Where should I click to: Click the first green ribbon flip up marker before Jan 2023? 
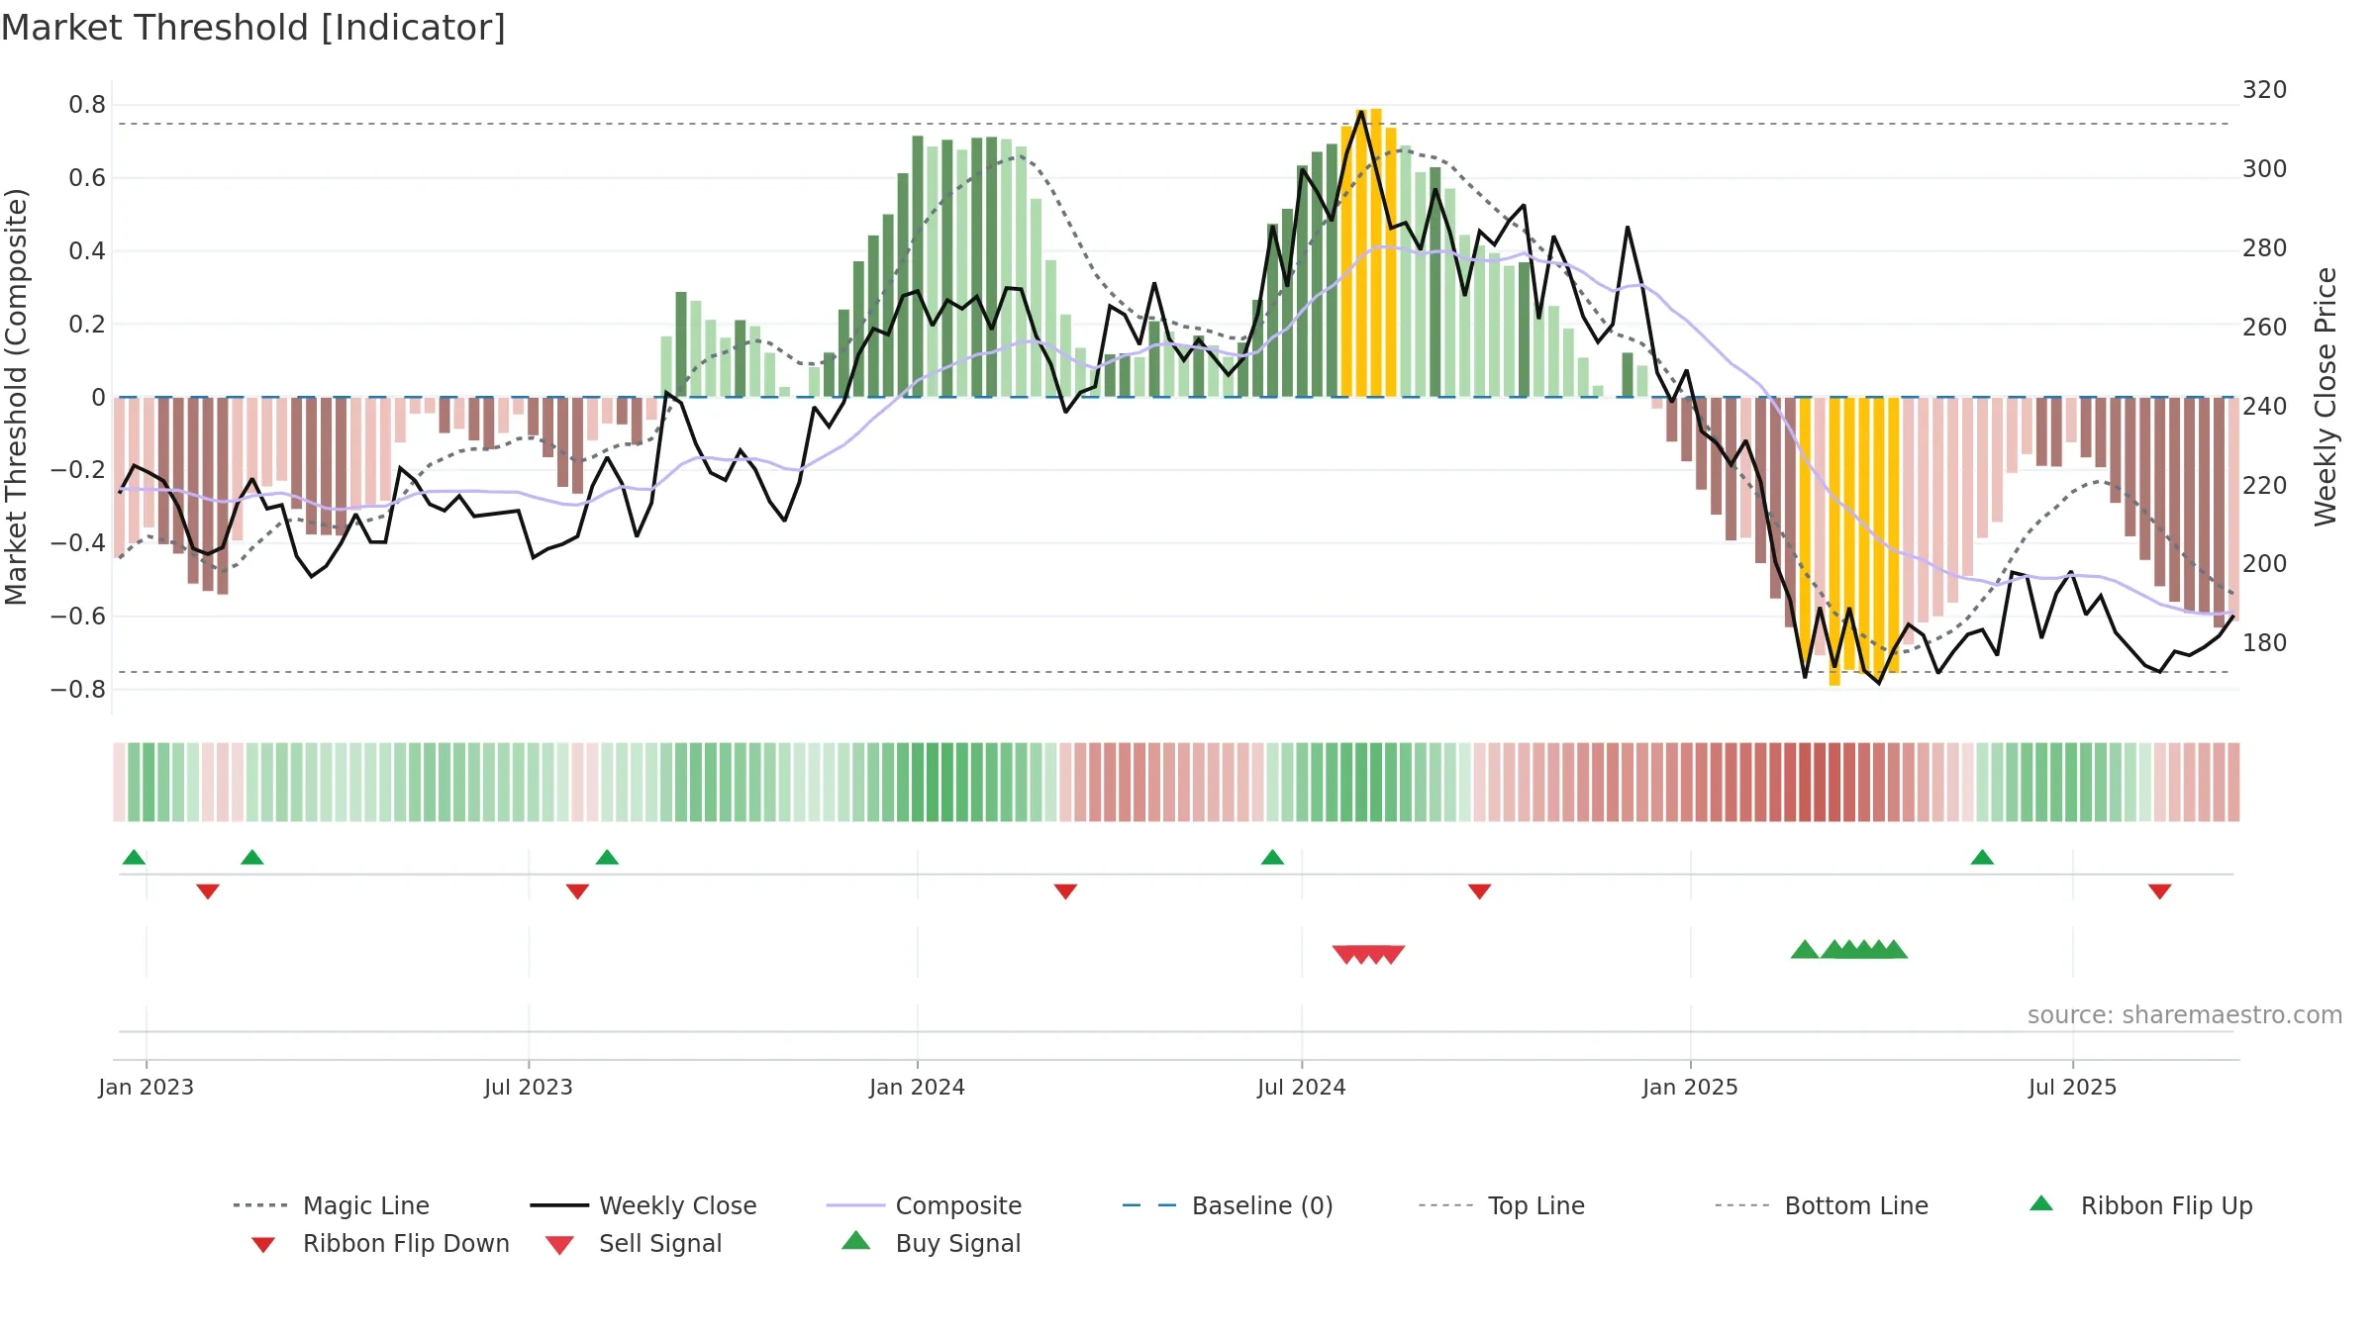tap(134, 857)
